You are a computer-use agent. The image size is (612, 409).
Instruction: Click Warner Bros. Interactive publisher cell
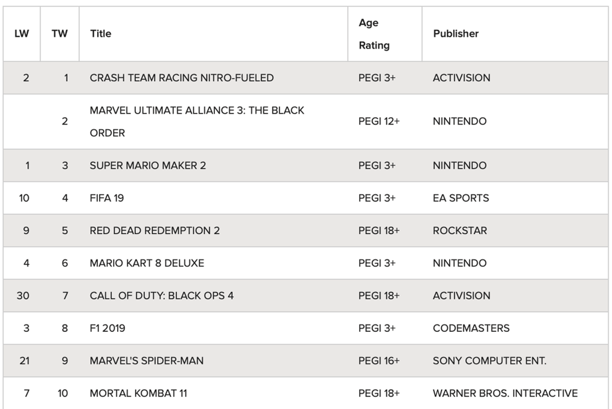[505, 394]
